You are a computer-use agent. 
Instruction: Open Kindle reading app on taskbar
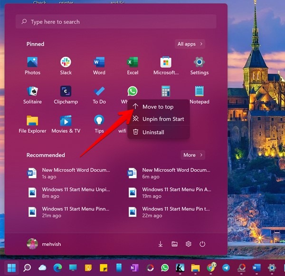[180, 268]
